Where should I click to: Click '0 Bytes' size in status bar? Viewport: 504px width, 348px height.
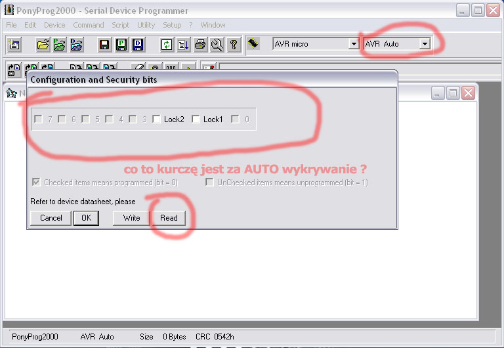pyautogui.click(x=174, y=337)
